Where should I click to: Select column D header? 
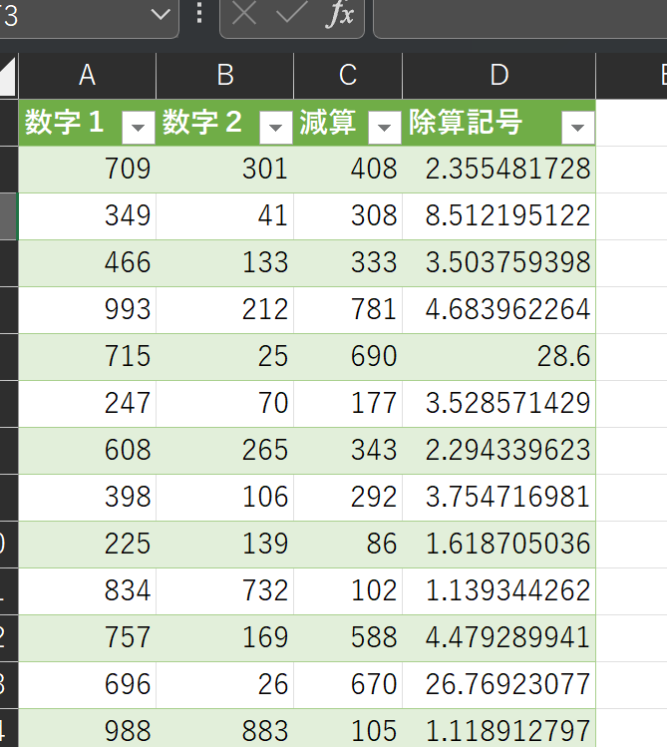click(499, 76)
